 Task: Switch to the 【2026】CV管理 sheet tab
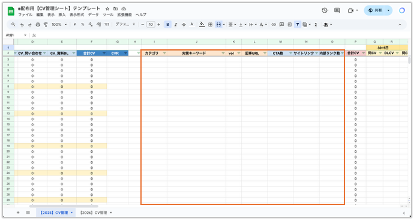click(x=96, y=213)
